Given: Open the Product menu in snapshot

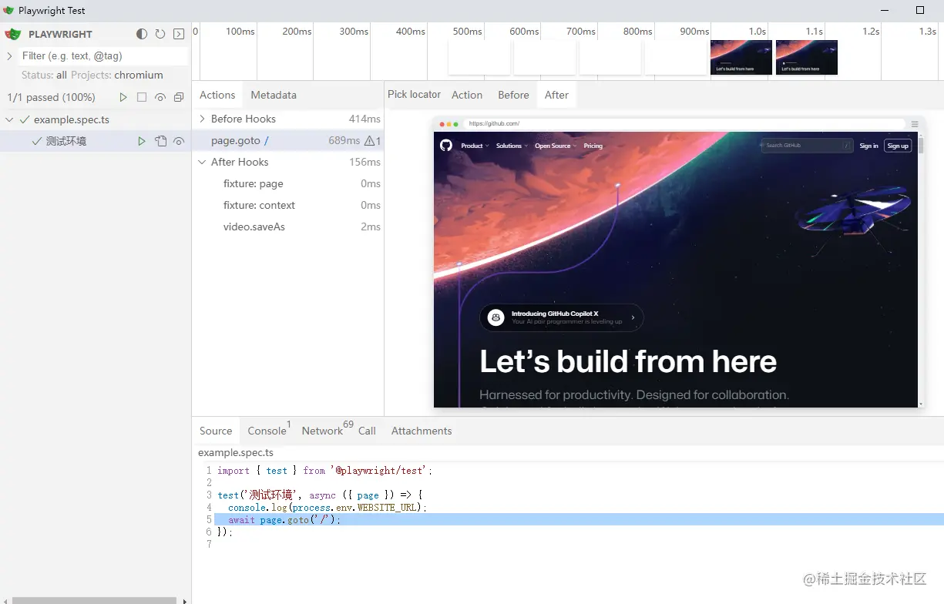Looking at the screenshot, I should click(475, 146).
